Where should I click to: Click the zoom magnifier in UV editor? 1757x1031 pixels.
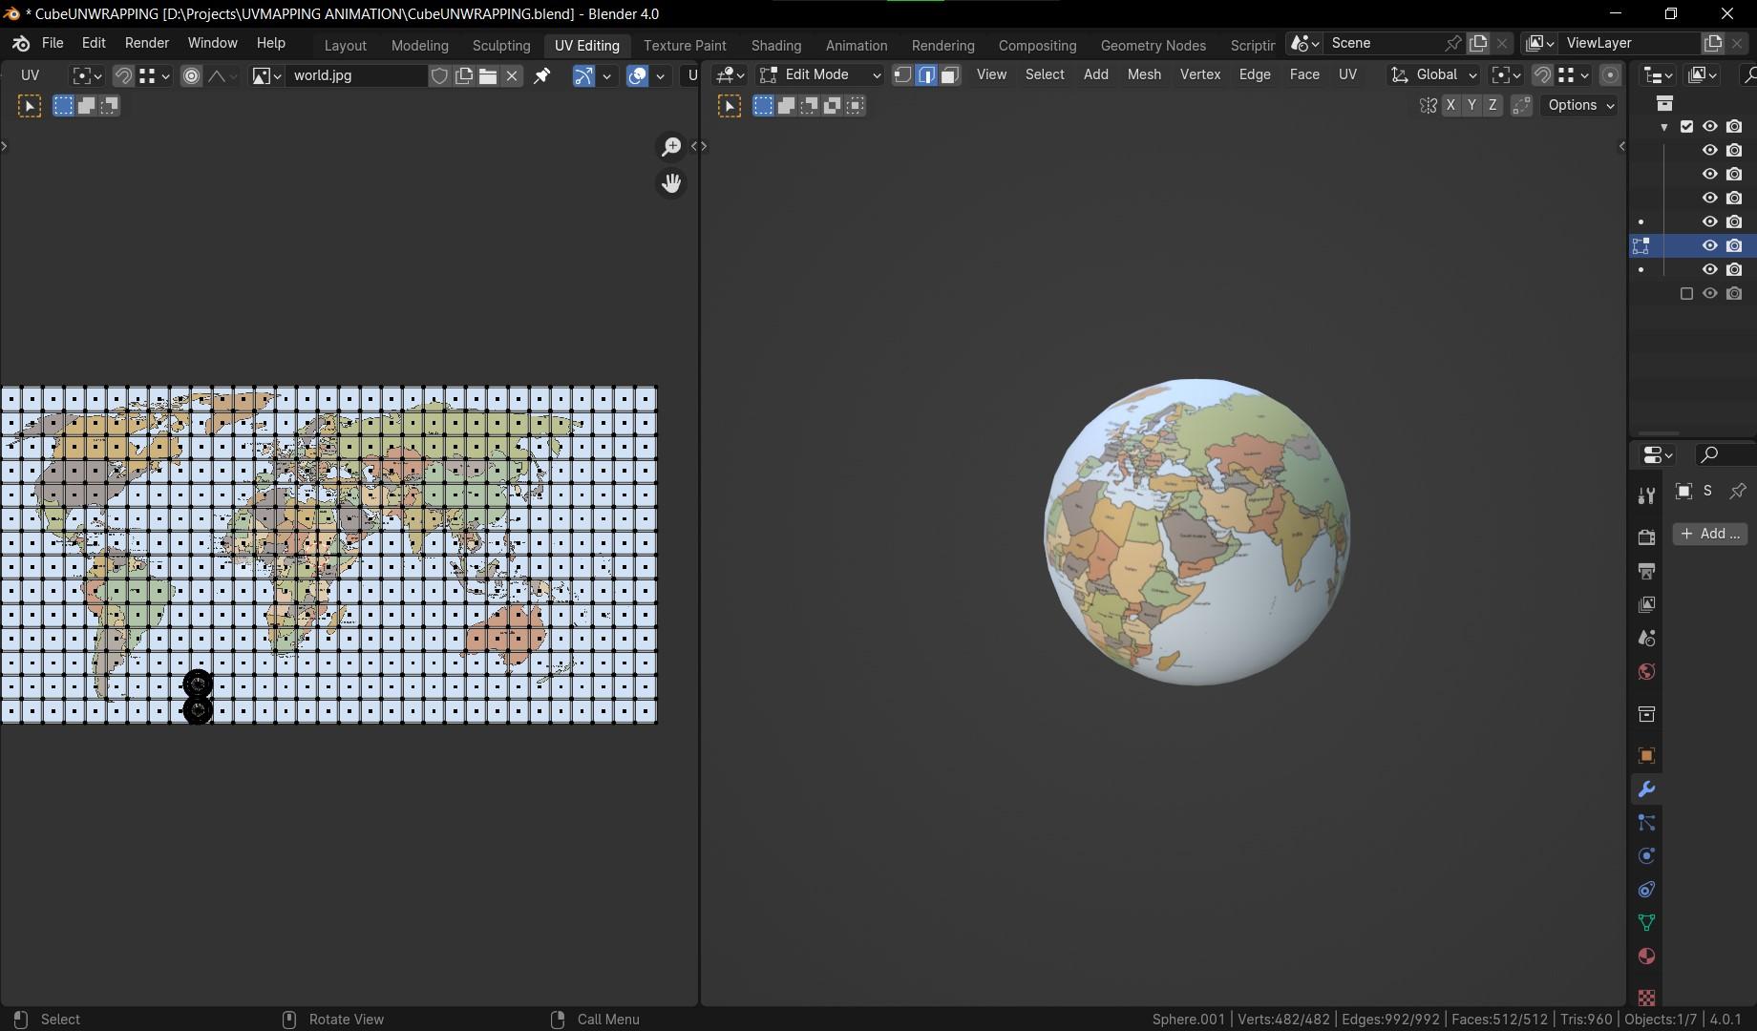pos(671,146)
